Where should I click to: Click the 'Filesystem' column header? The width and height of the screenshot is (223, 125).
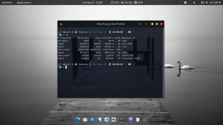64,38
